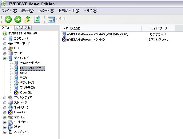Click the ディスプレイ monitor icon
Viewport: 183px width, 139px height.
[x=10, y=58]
